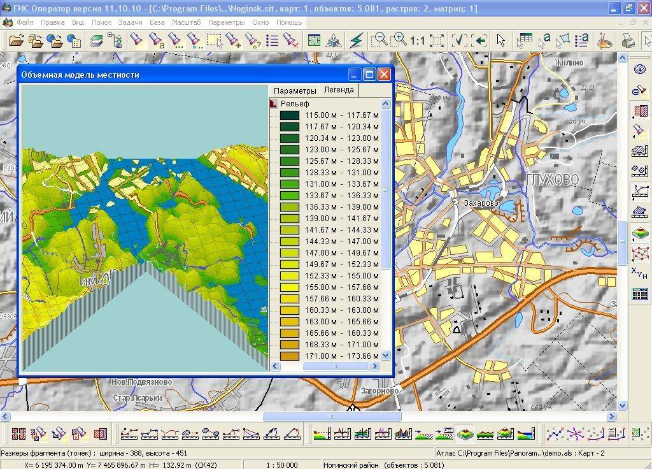Image resolution: width=652 pixels, height=469 pixels.
Task: Zoom out with the minus magnifier icon
Action: [x=379, y=40]
